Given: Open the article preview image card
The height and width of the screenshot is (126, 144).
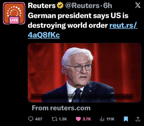Looking at the screenshot, I should pyautogui.click(x=84, y=73).
